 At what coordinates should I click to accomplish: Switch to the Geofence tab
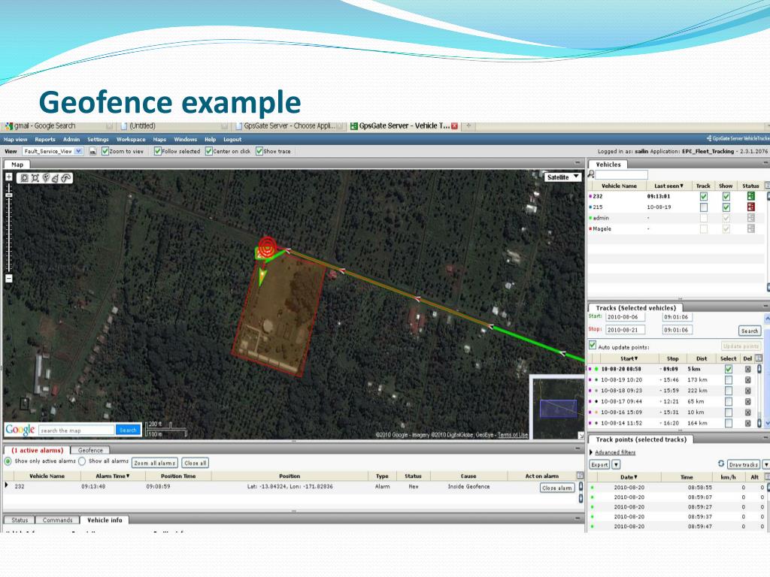tap(90, 450)
